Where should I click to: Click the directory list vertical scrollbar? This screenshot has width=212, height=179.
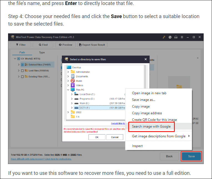tap(145, 77)
